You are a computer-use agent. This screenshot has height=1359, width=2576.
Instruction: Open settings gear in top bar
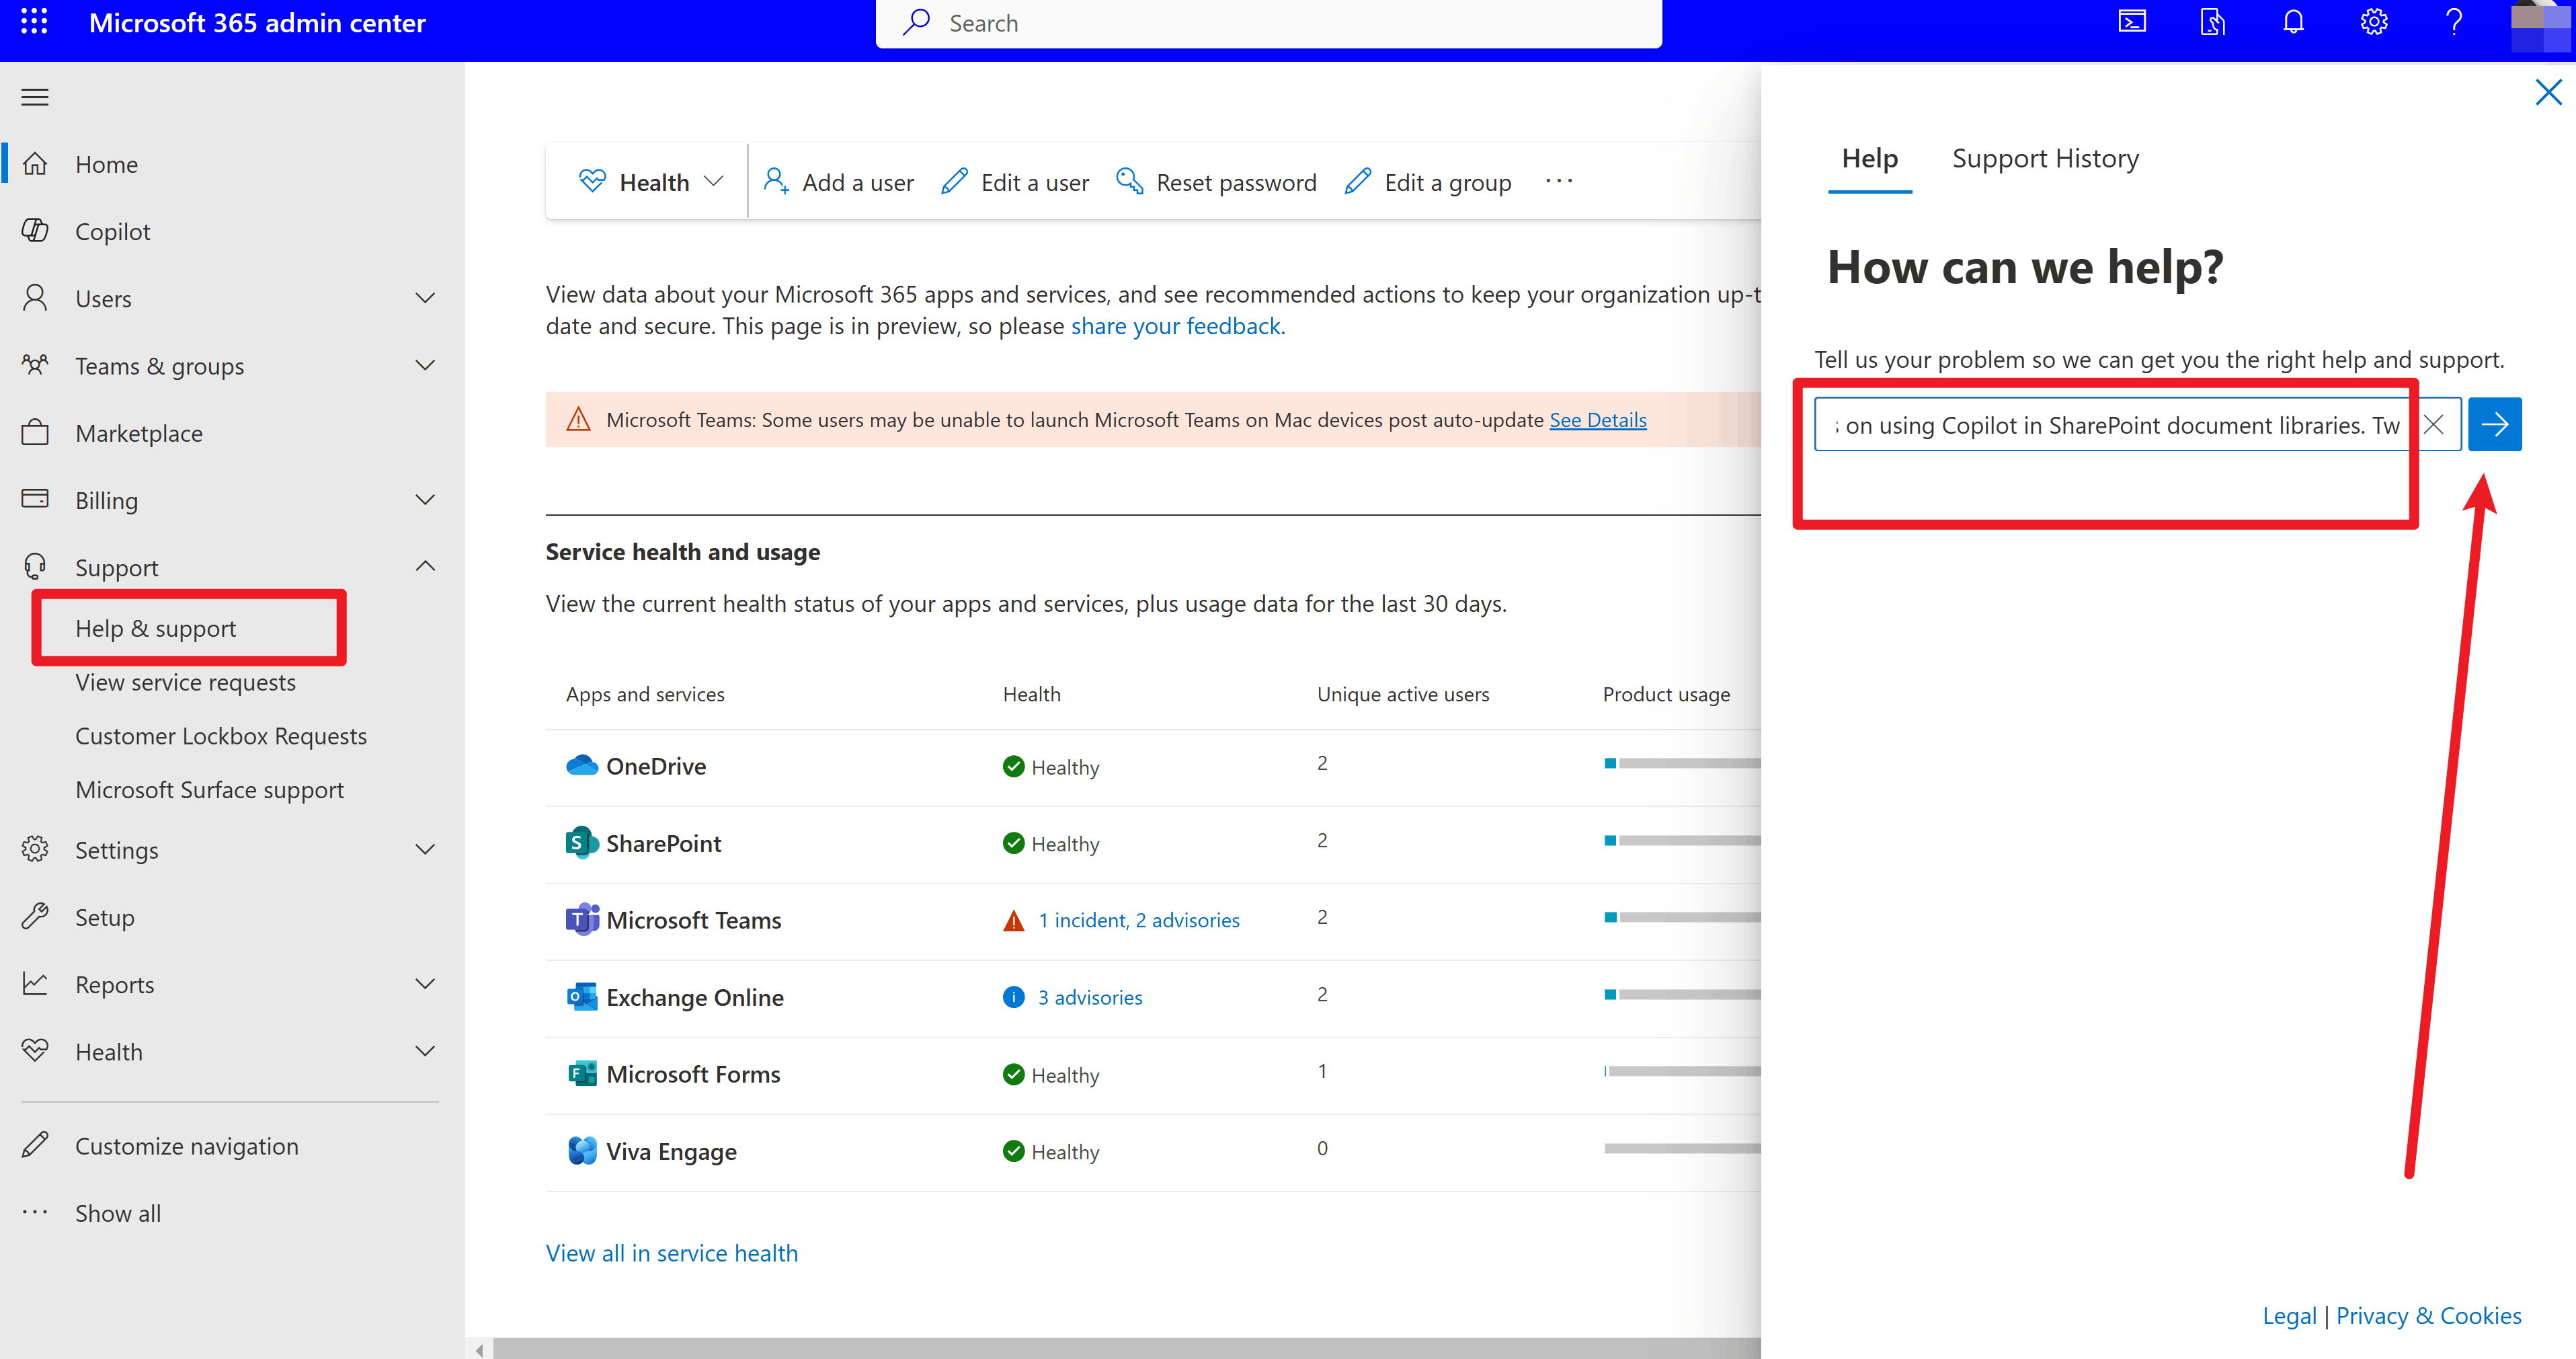click(2374, 22)
